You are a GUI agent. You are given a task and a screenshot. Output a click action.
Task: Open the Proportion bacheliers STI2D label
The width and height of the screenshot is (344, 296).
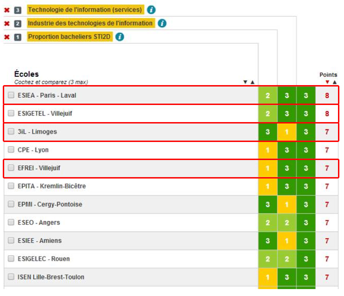70,37
